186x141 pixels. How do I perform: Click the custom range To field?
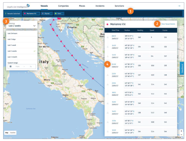[31, 67]
